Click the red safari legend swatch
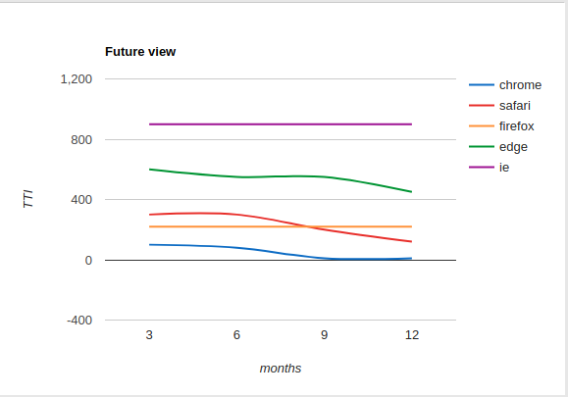Image resolution: width=568 pixels, height=397 pixels. pyautogui.click(x=482, y=106)
